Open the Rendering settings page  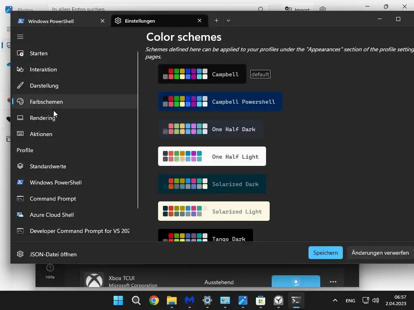pyautogui.click(x=75, y=117)
